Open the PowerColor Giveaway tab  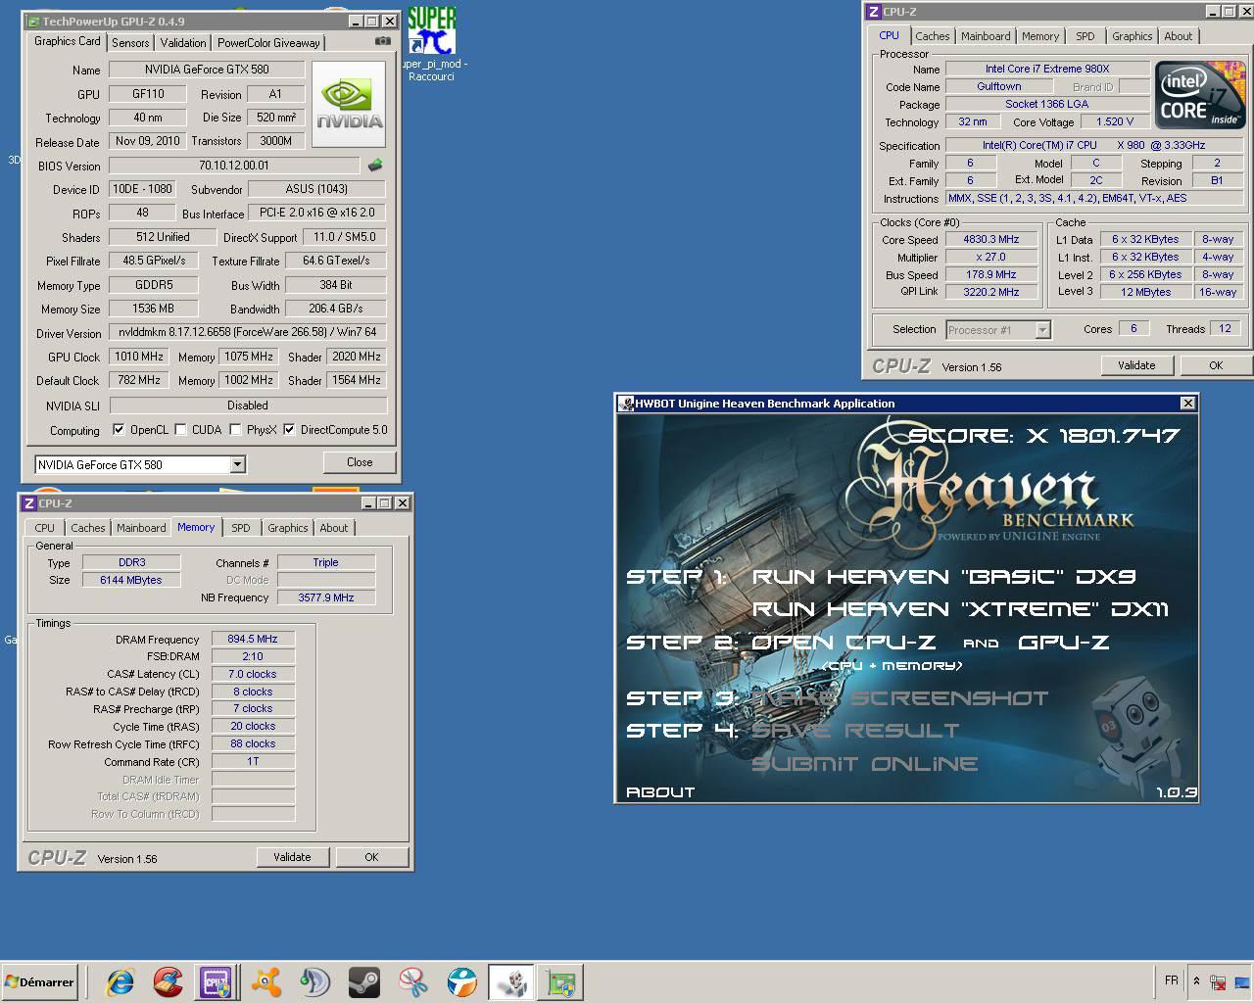coord(268,43)
